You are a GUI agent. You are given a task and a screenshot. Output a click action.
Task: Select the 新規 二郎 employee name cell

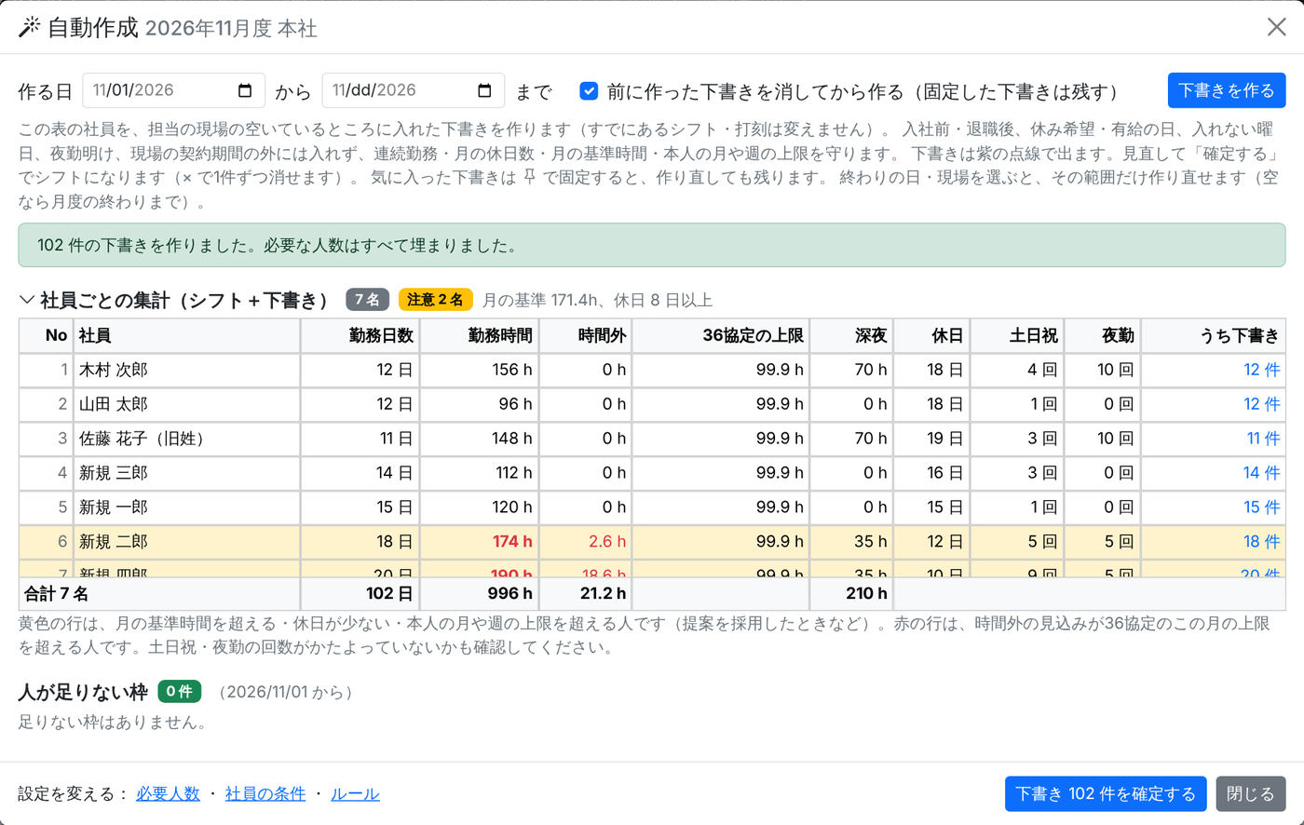187,542
